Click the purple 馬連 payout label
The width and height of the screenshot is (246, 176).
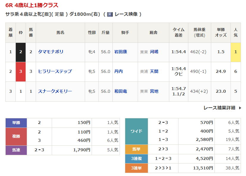coord(16,150)
